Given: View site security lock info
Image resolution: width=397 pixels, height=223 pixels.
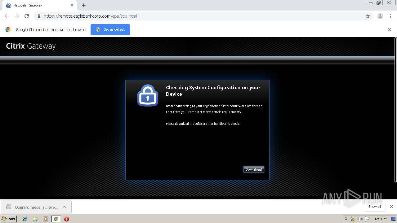Looking at the screenshot, I should [39, 16].
